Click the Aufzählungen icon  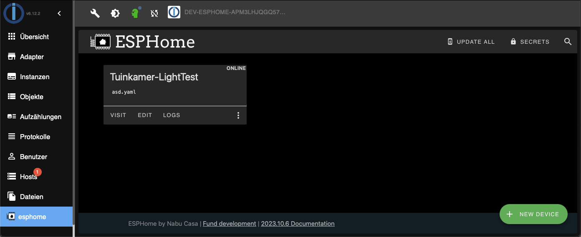tap(12, 117)
